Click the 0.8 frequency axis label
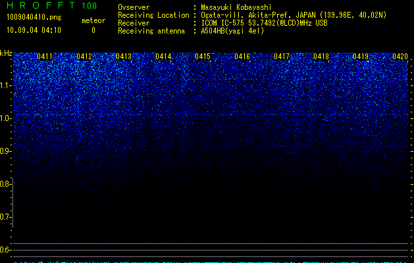 (5, 184)
